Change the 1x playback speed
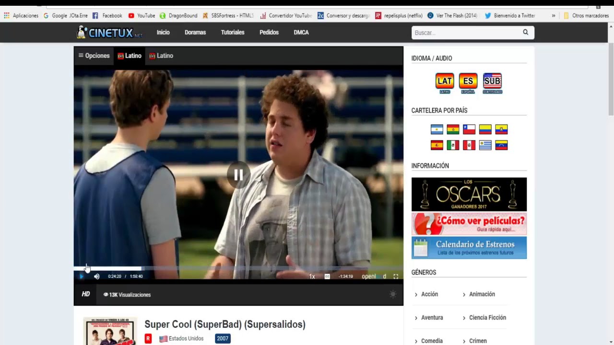 coord(312,276)
